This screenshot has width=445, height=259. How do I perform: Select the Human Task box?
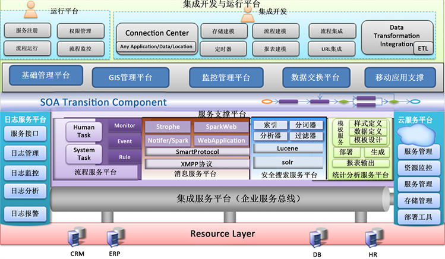[x=84, y=131]
